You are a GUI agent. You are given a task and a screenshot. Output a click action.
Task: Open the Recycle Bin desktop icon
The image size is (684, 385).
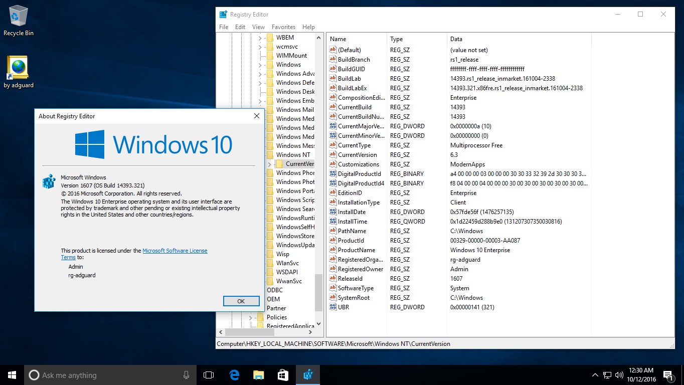click(x=19, y=21)
